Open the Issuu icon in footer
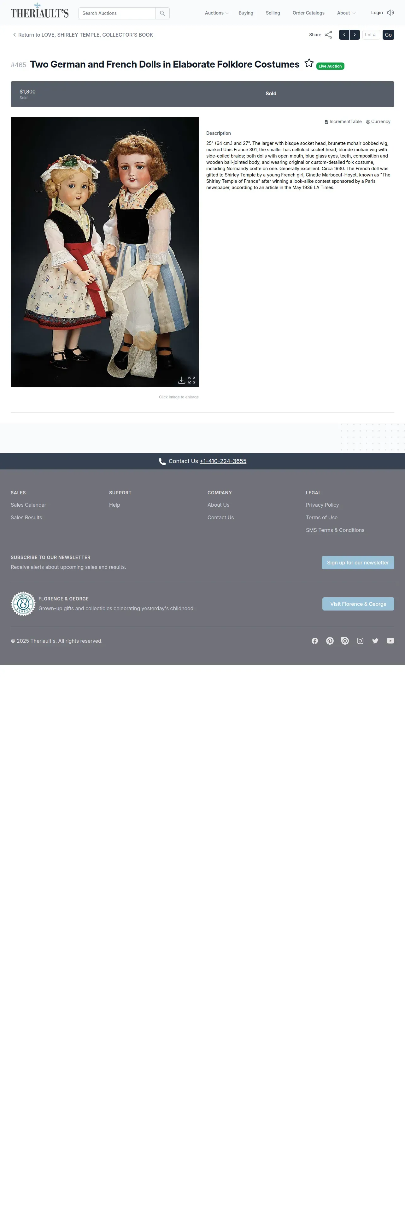Image resolution: width=405 pixels, height=1216 pixels. 345,641
